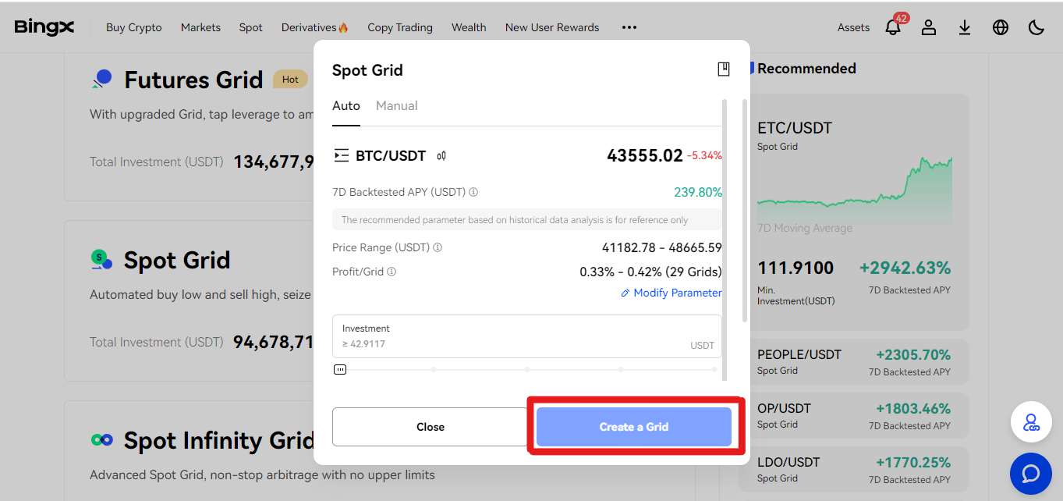
Task: Click the Spot Infinity Grid icon
Action: (x=102, y=440)
